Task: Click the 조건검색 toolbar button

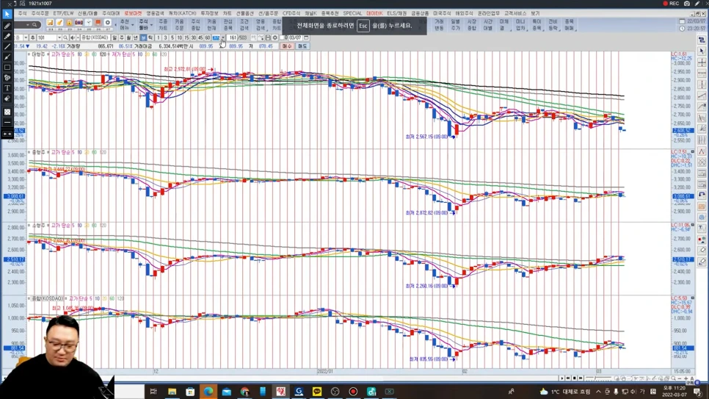Action: coord(244,24)
